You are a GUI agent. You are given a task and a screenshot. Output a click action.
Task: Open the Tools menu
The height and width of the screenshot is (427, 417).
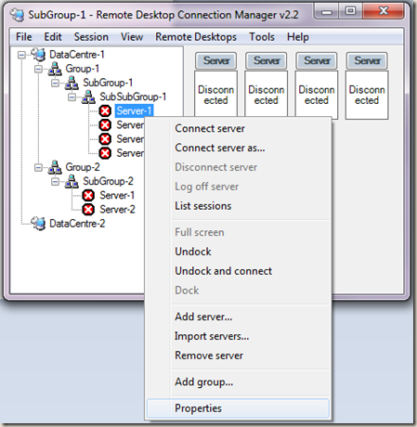(x=262, y=37)
